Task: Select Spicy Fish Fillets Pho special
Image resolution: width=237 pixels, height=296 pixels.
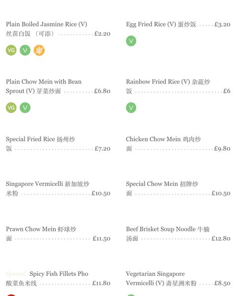Action: pyautogui.click(x=58, y=278)
